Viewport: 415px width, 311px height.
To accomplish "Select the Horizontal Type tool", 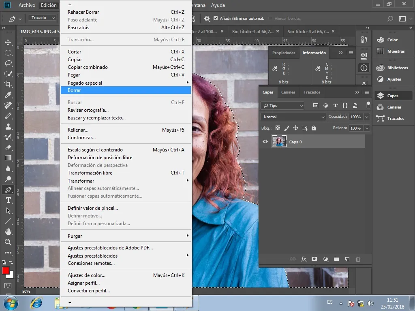I will pyautogui.click(x=8, y=200).
